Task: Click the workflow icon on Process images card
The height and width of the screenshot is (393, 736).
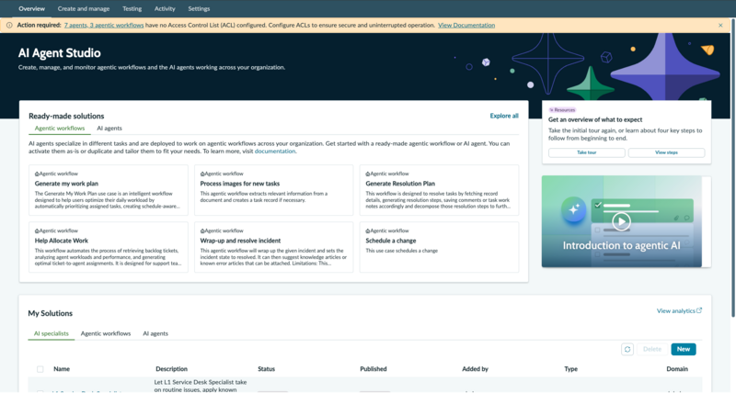Action: [202, 174]
